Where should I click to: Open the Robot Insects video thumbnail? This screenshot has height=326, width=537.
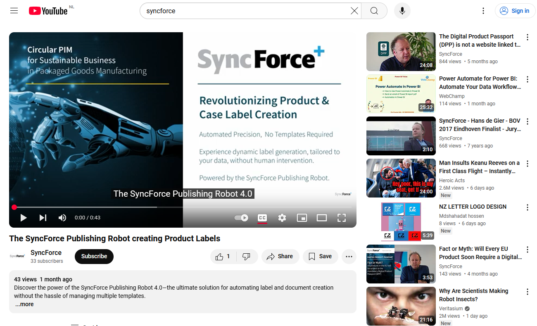point(401,306)
